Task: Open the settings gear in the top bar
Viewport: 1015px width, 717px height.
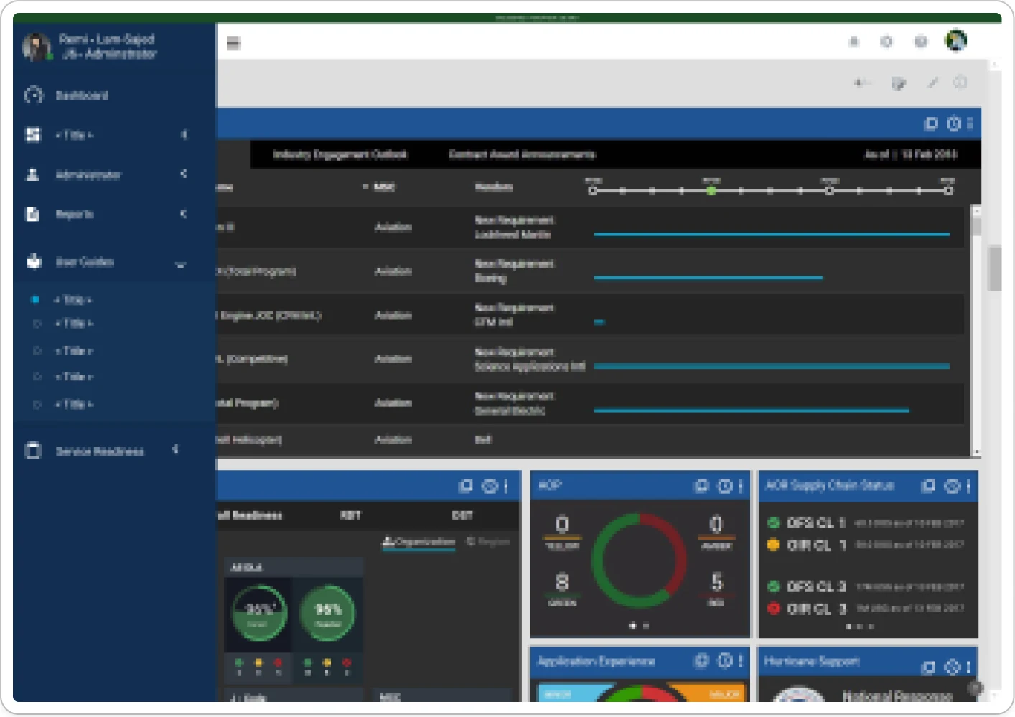Action: pyautogui.click(x=887, y=42)
